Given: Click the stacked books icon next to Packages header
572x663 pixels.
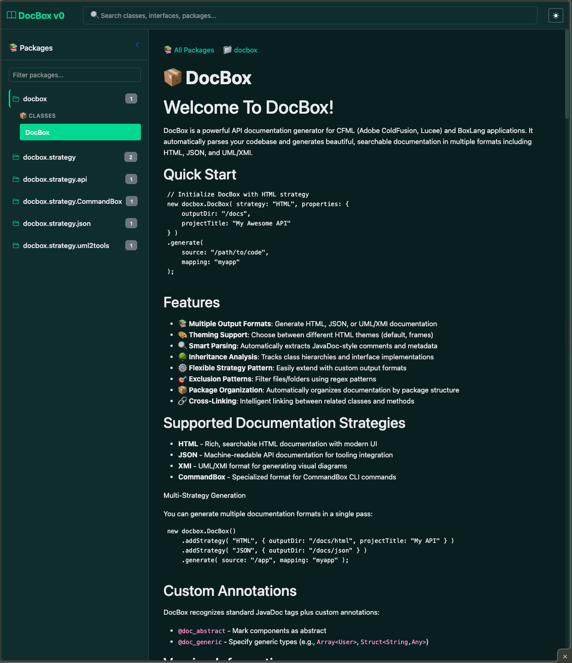Looking at the screenshot, I should (x=13, y=47).
